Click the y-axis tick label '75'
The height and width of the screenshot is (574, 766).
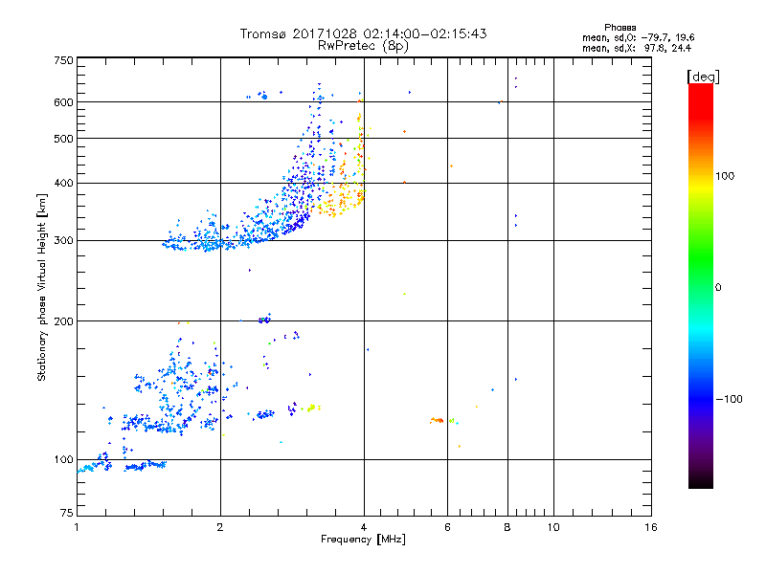point(67,513)
